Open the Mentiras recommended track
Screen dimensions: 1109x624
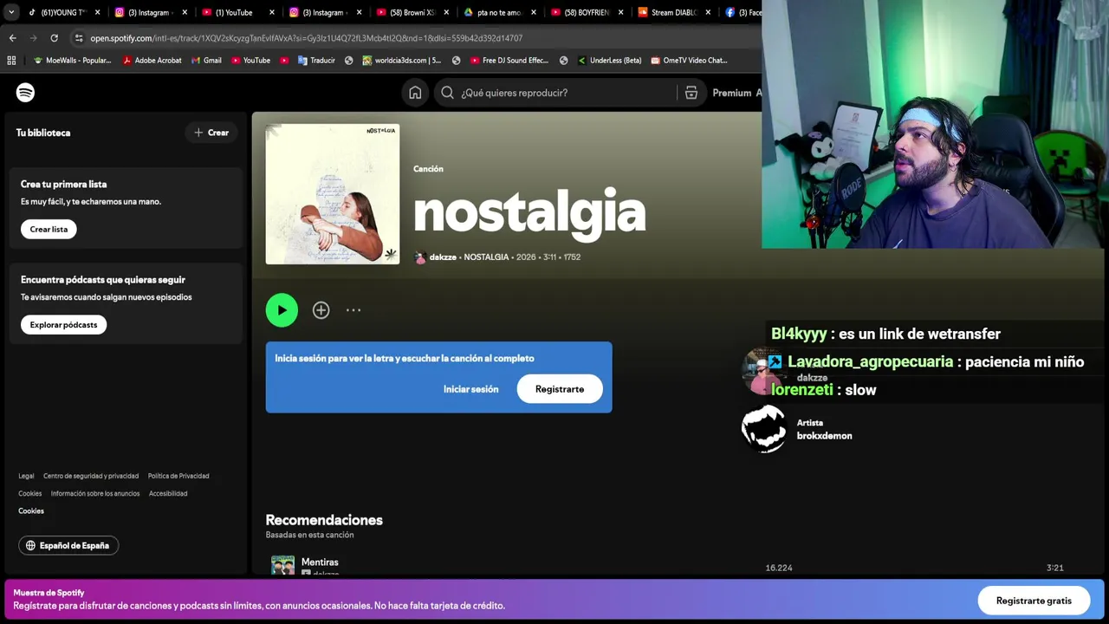[x=320, y=562]
